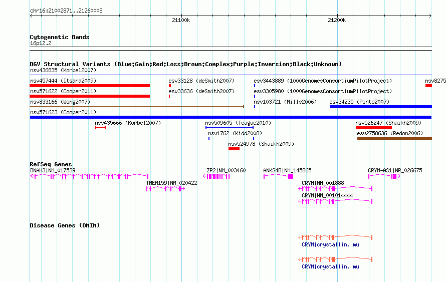Image resolution: width=446 pixels, height=282 pixels.
Task: Click the 21200k ruler label
Action: click(x=337, y=20)
